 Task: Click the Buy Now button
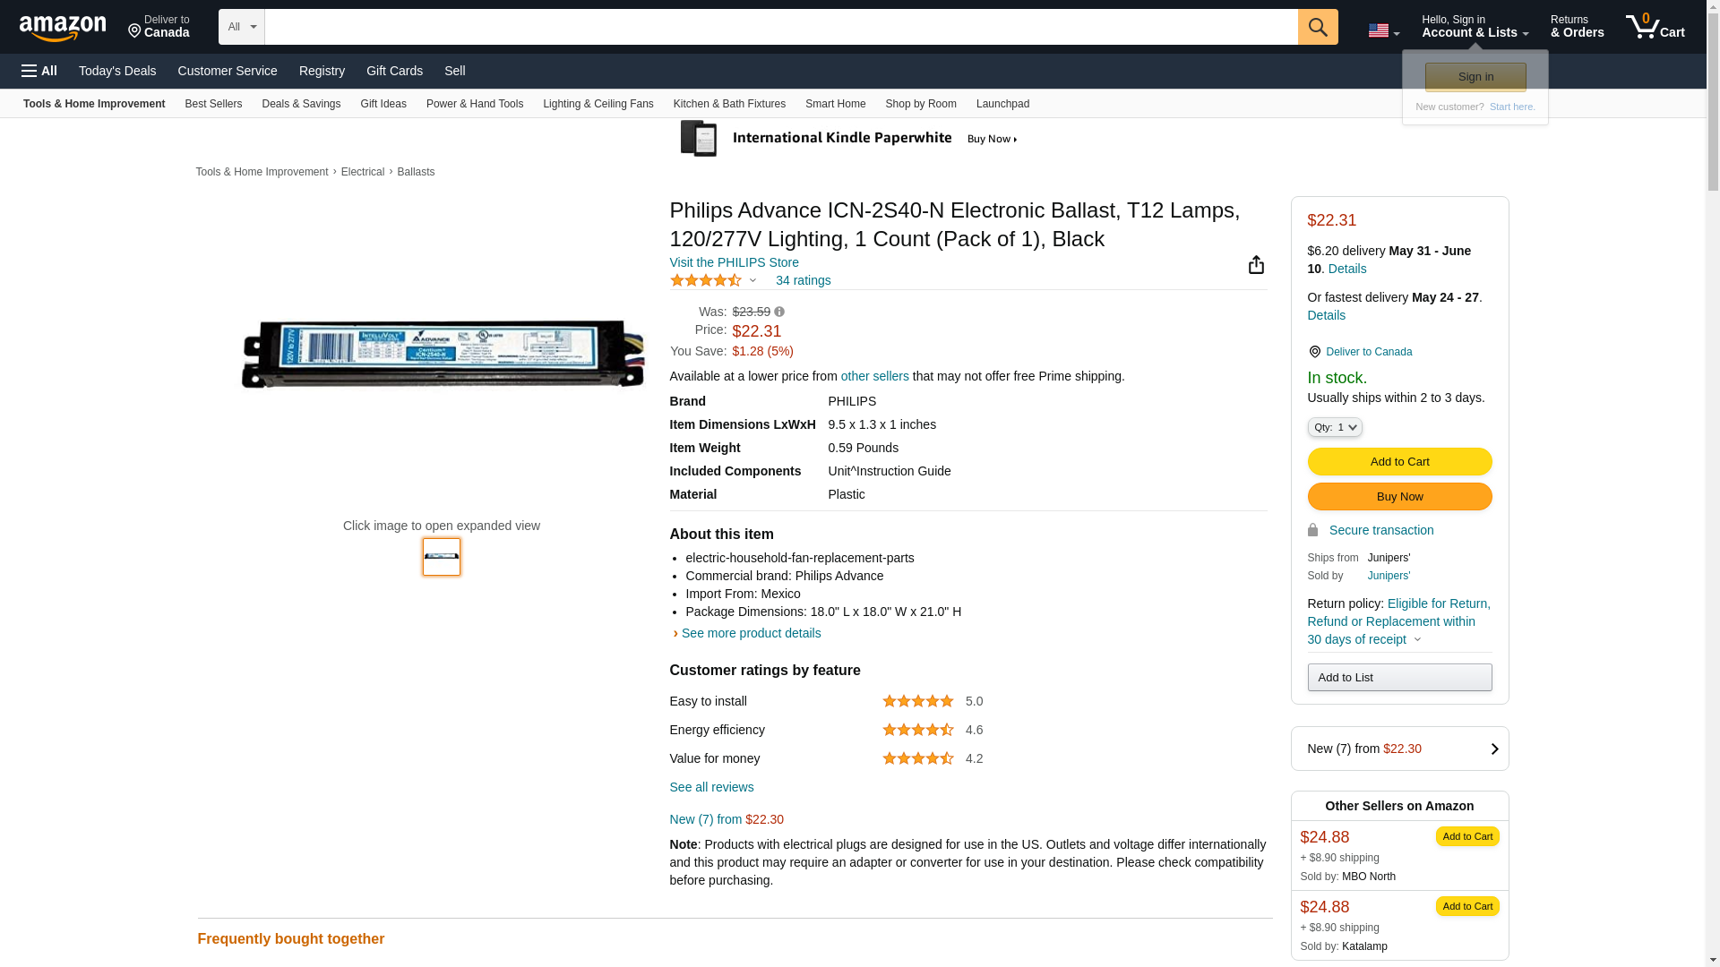coord(1398,497)
